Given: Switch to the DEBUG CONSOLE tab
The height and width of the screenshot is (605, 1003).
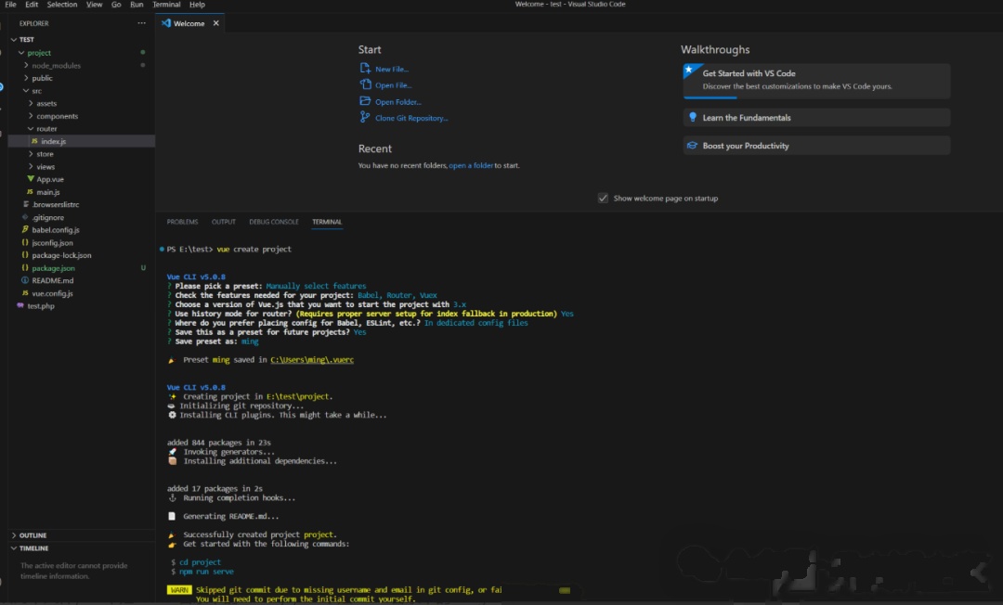Looking at the screenshot, I should 274,222.
